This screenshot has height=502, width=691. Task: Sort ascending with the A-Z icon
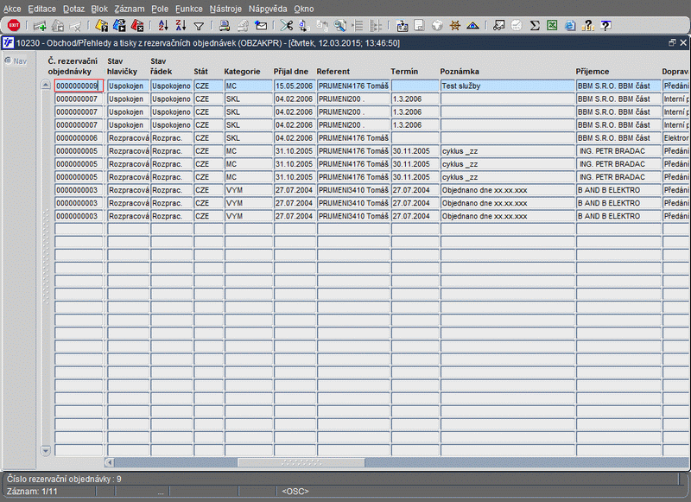pos(163,26)
